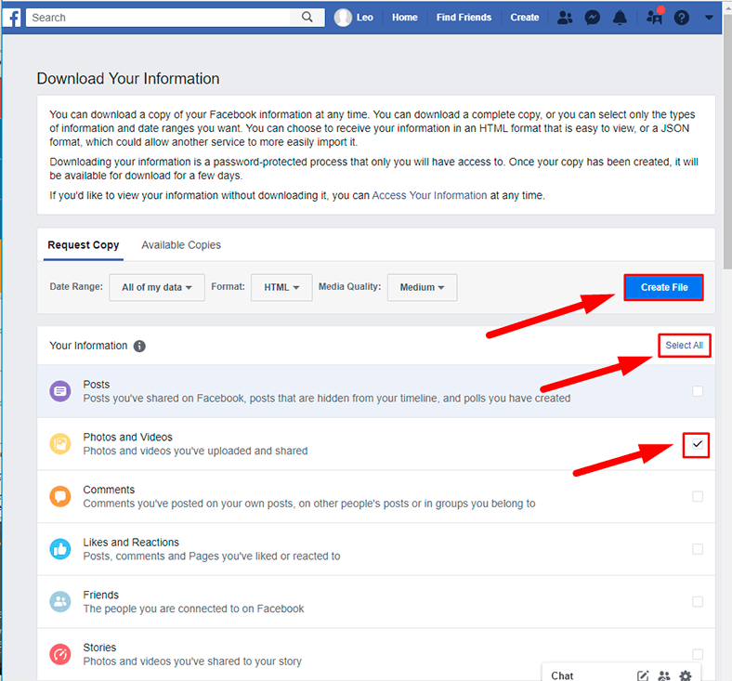
Task: Open the Friend Requests icon
Action: [565, 18]
